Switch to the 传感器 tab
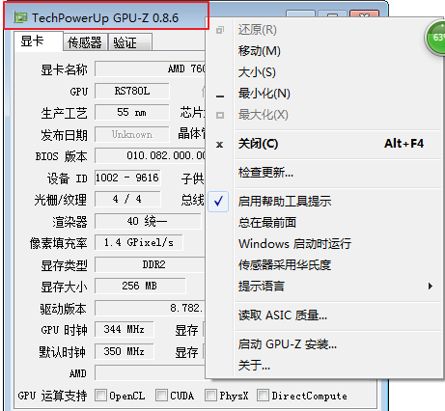The image size is (445, 411). tap(85, 42)
